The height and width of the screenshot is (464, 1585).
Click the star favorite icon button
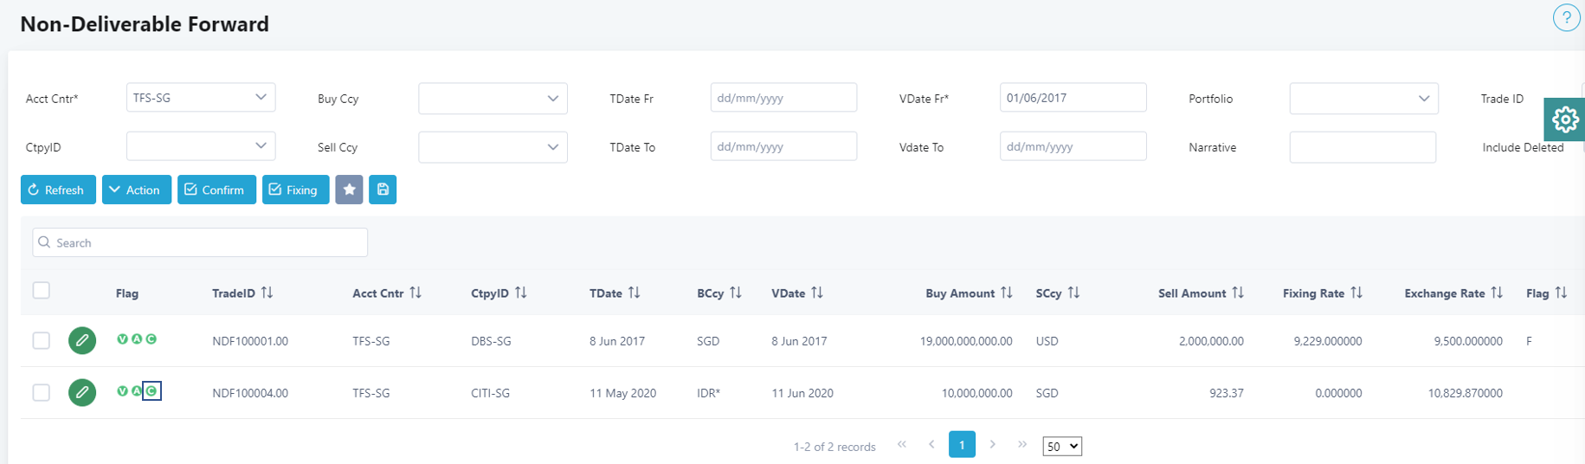pyautogui.click(x=349, y=190)
